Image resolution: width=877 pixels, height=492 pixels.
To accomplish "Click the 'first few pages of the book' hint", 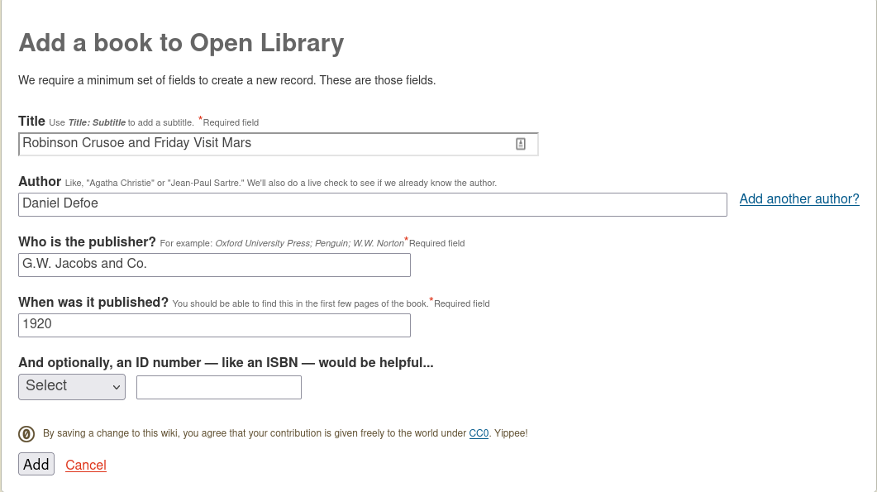I will (300, 303).
